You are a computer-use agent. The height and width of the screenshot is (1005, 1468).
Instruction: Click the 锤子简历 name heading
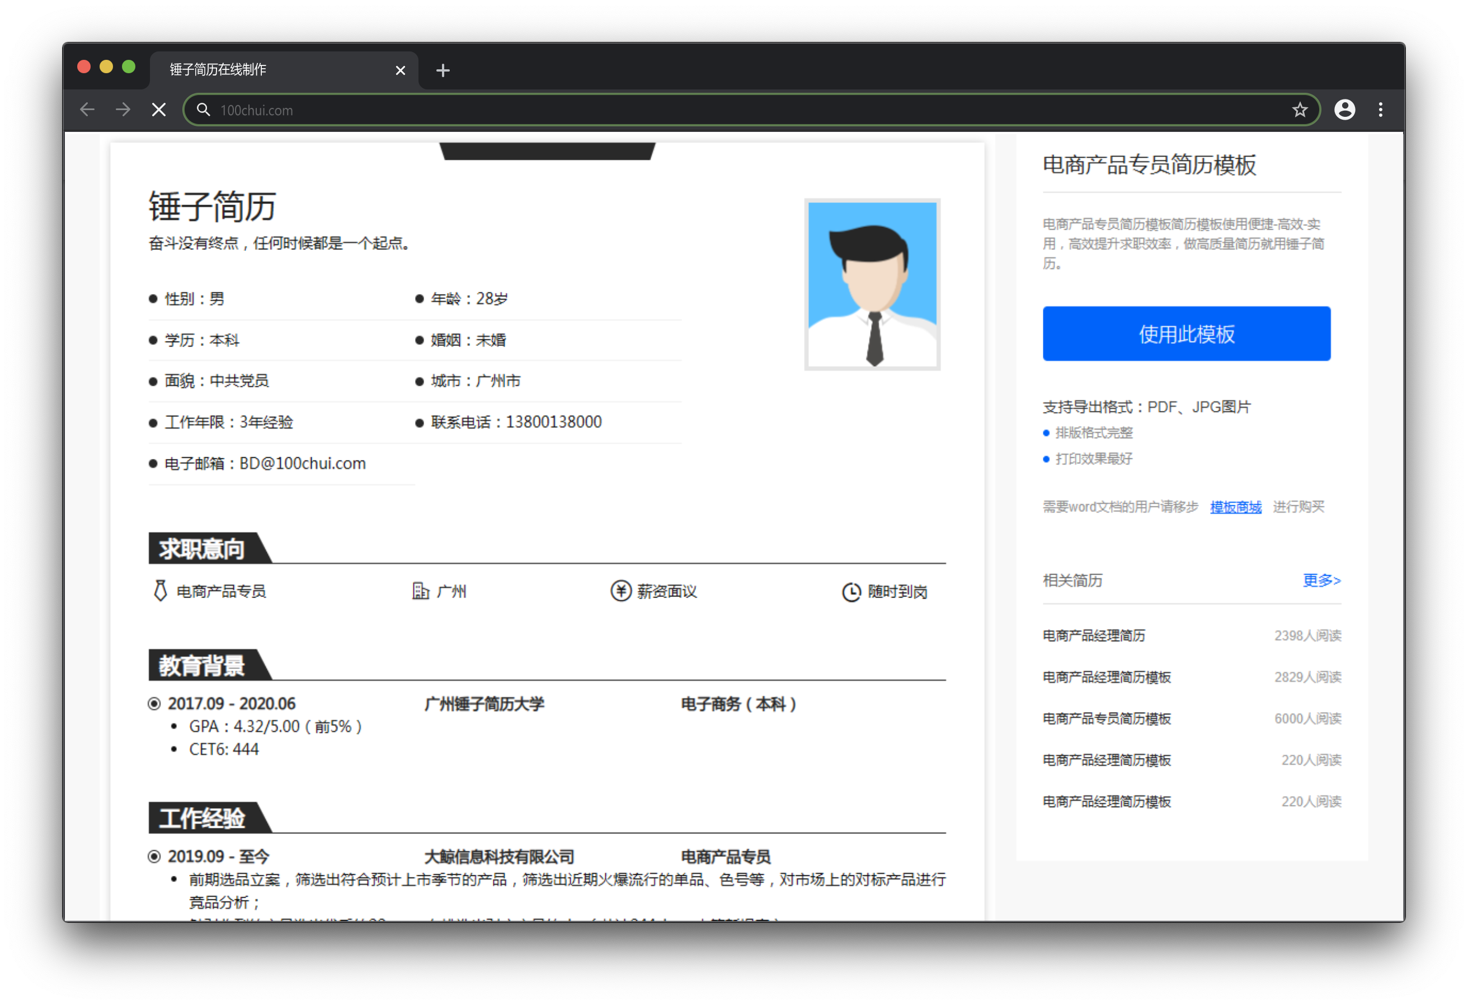[x=212, y=206]
